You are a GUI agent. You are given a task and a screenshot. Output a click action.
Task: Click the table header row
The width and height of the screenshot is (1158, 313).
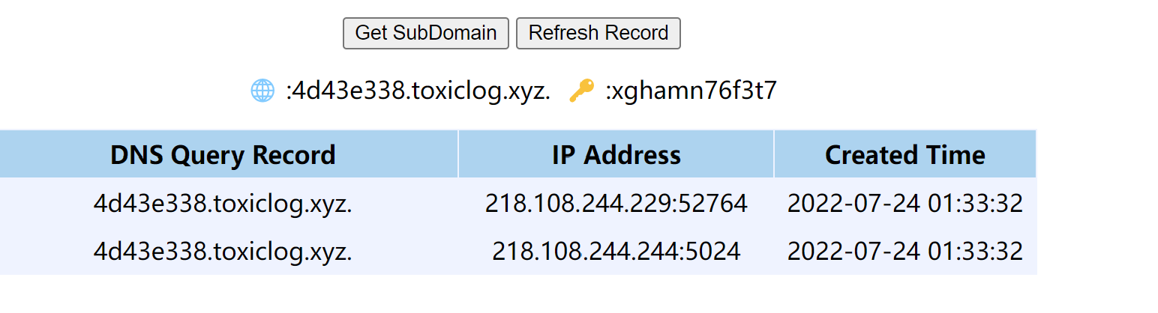point(518,154)
